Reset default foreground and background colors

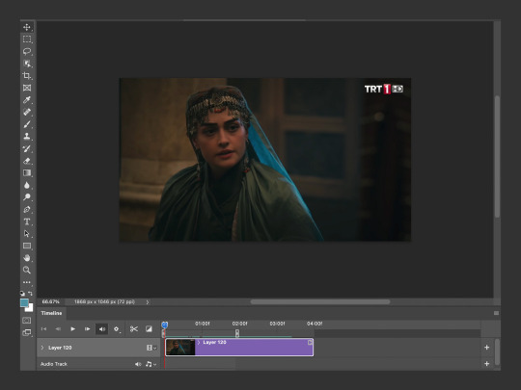[x=22, y=293]
